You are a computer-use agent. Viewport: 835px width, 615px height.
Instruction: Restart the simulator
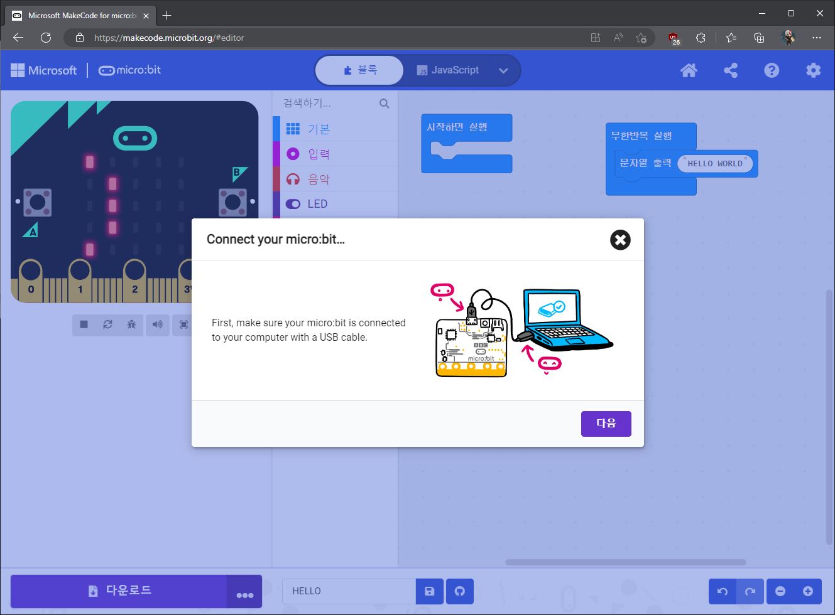tap(107, 324)
